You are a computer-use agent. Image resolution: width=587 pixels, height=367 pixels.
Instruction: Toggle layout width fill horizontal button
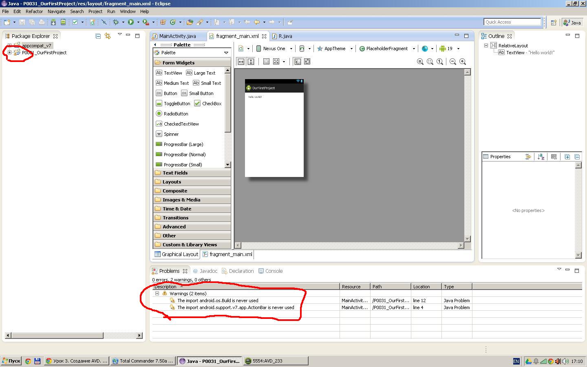[241, 62]
